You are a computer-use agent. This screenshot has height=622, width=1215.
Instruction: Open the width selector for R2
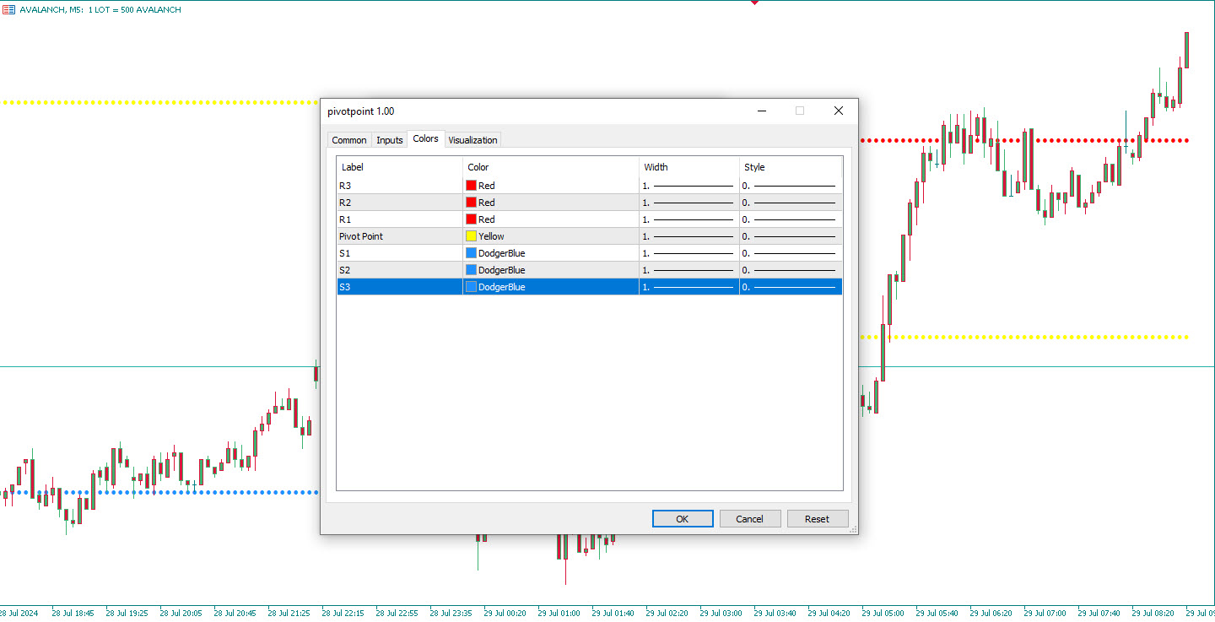[x=688, y=203]
